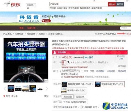Click the question mark icon next to 视频支付免运费
This screenshot has height=112, width=131.
pyautogui.click(x=77, y=74)
